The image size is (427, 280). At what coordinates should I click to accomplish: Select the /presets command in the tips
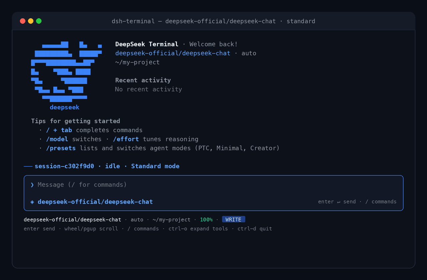(x=61, y=148)
